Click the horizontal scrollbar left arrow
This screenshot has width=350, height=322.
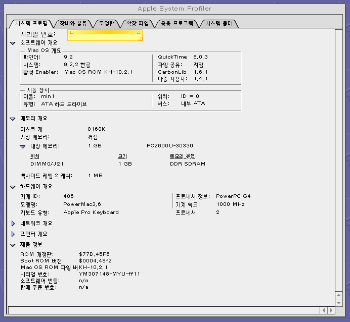point(324,309)
